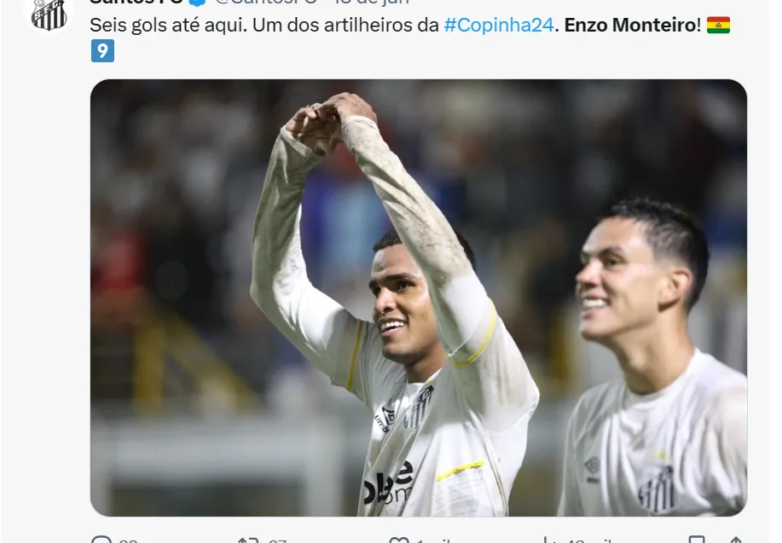Repost the tweet via the retweet icon
The image size is (782, 543).
tap(248, 540)
